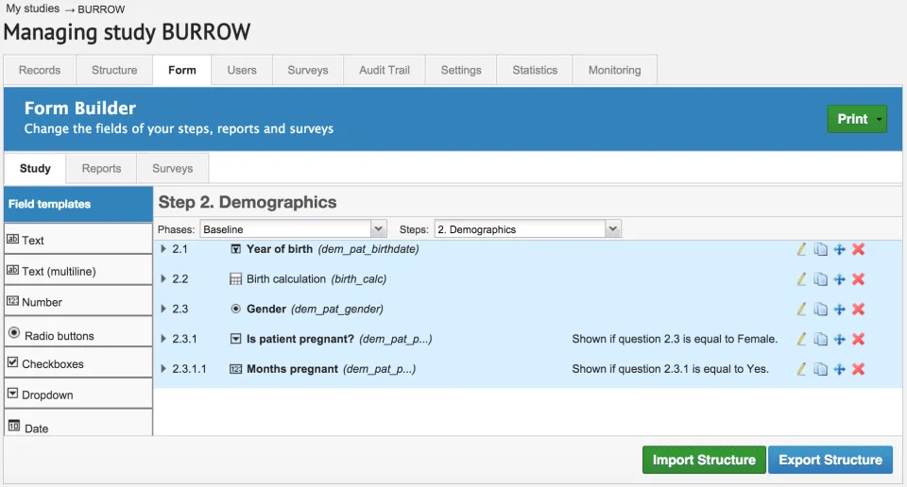Edit the Birth calculation field with pencil icon

[x=801, y=279]
